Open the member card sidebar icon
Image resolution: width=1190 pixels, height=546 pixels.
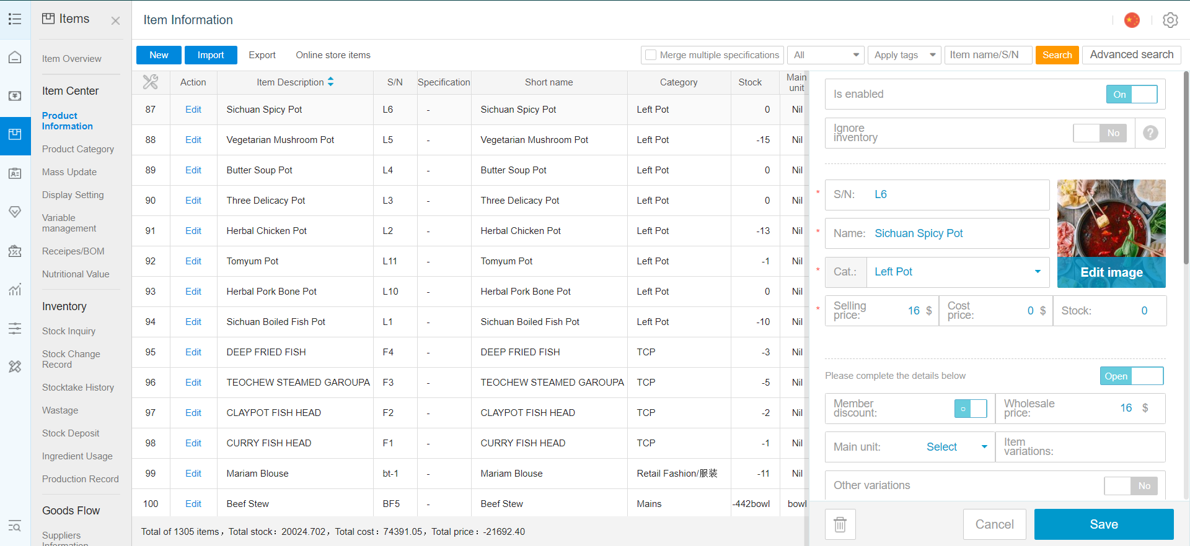[15, 173]
